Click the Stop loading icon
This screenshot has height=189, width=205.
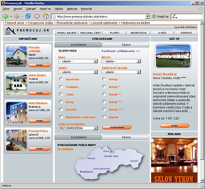click(x=37, y=16)
